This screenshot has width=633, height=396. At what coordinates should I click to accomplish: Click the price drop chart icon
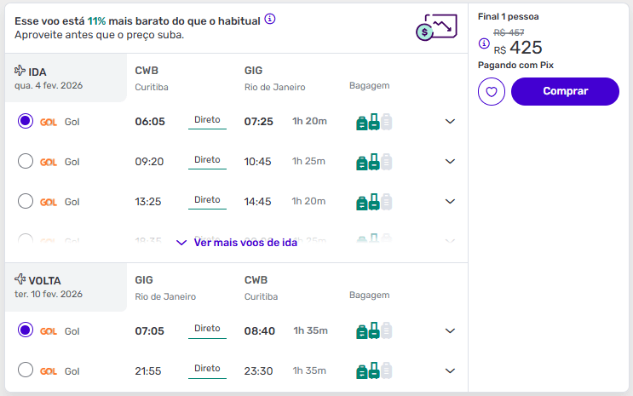(x=435, y=27)
